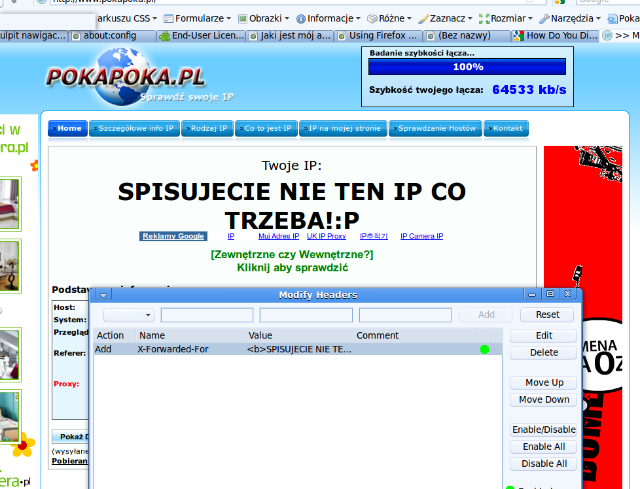Click the <b>SPISUJECIE NIE TE... value cell

tap(299, 349)
